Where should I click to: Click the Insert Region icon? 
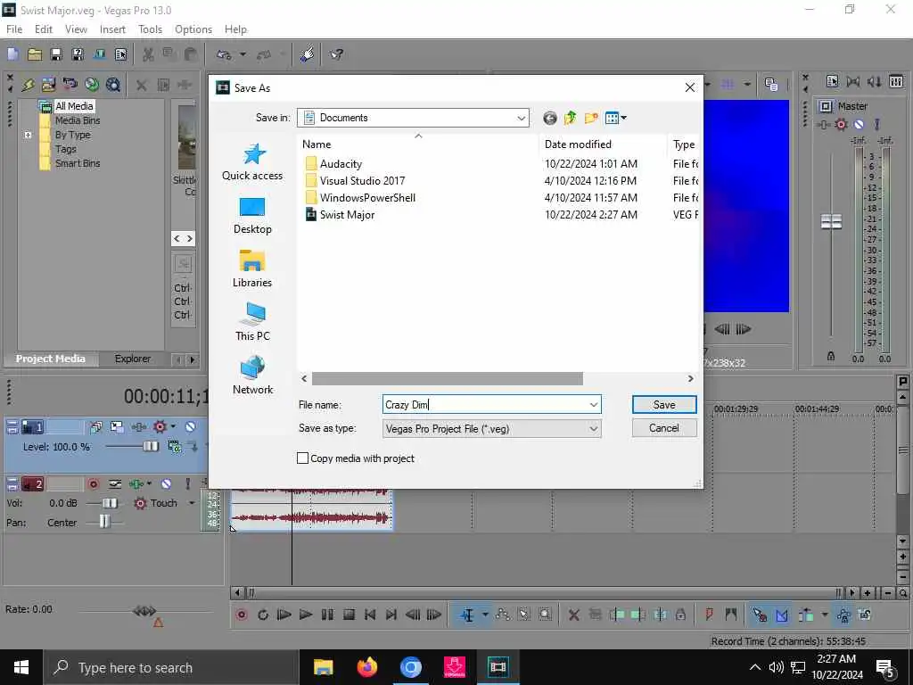coord(731,615)
